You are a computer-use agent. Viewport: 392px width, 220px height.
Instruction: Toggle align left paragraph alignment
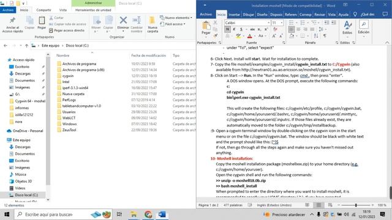click(x=292, y=29)
